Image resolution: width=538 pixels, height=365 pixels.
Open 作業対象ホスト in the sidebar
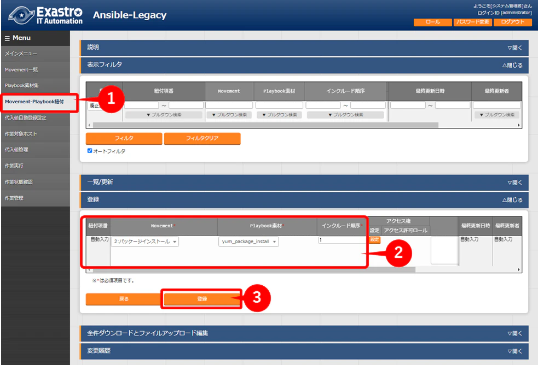(36, 134)
